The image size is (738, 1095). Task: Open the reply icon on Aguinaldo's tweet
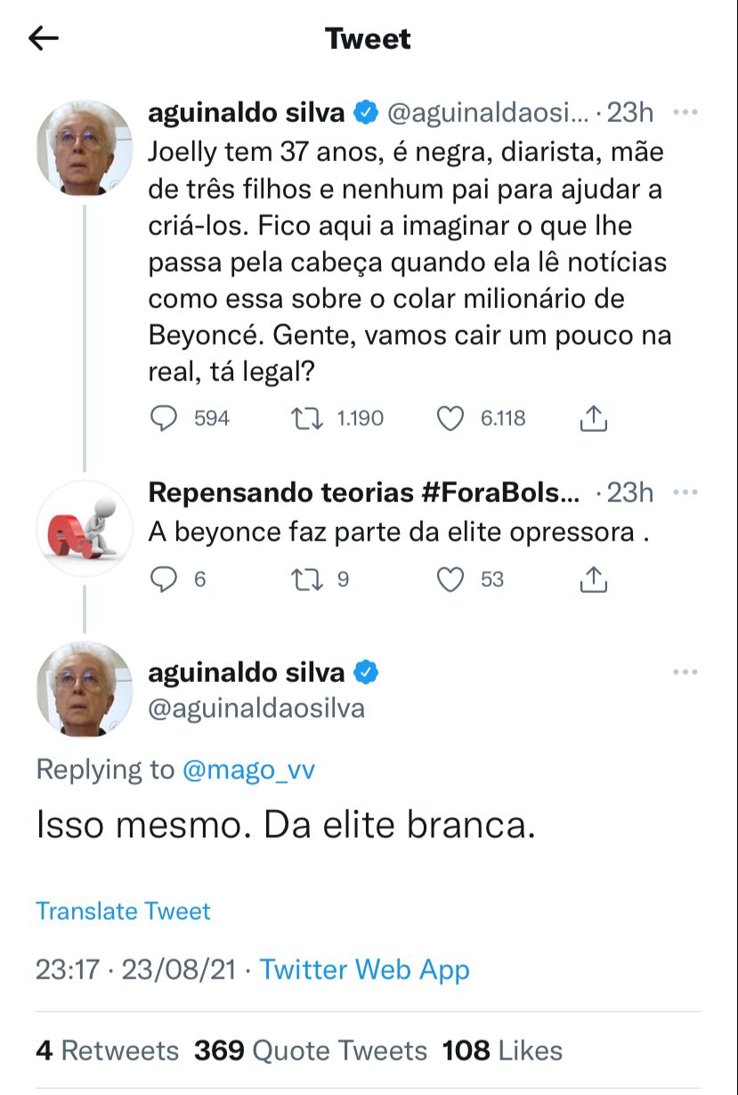pos(165,418)
